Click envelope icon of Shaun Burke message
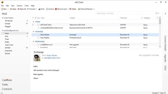The width and height of the screenshot is (168, 94). (38, 35)
